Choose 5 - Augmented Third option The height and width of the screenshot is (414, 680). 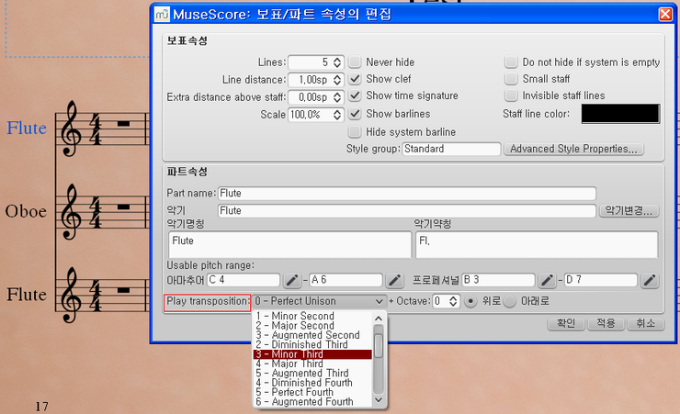312,373
